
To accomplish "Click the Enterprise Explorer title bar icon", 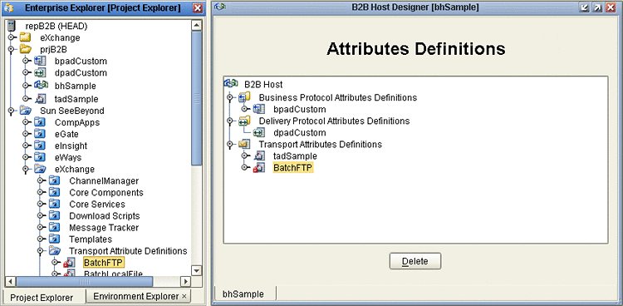I will [x=9, y=7].
